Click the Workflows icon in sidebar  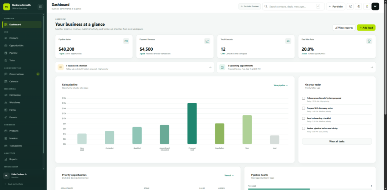tap(6, 102)
